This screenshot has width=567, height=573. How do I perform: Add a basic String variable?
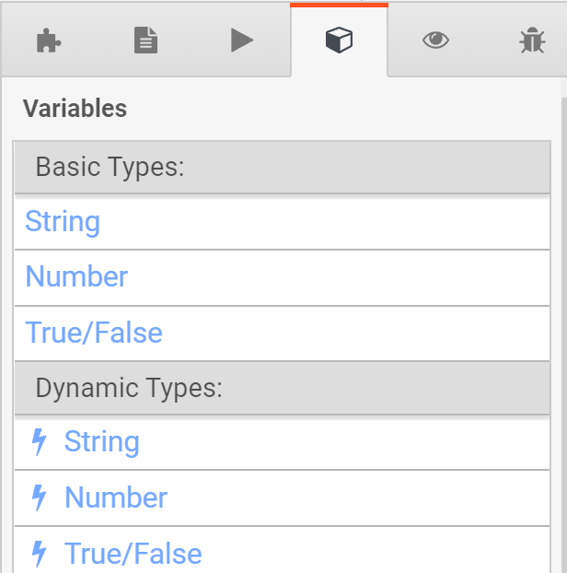(x=63, y=222)
